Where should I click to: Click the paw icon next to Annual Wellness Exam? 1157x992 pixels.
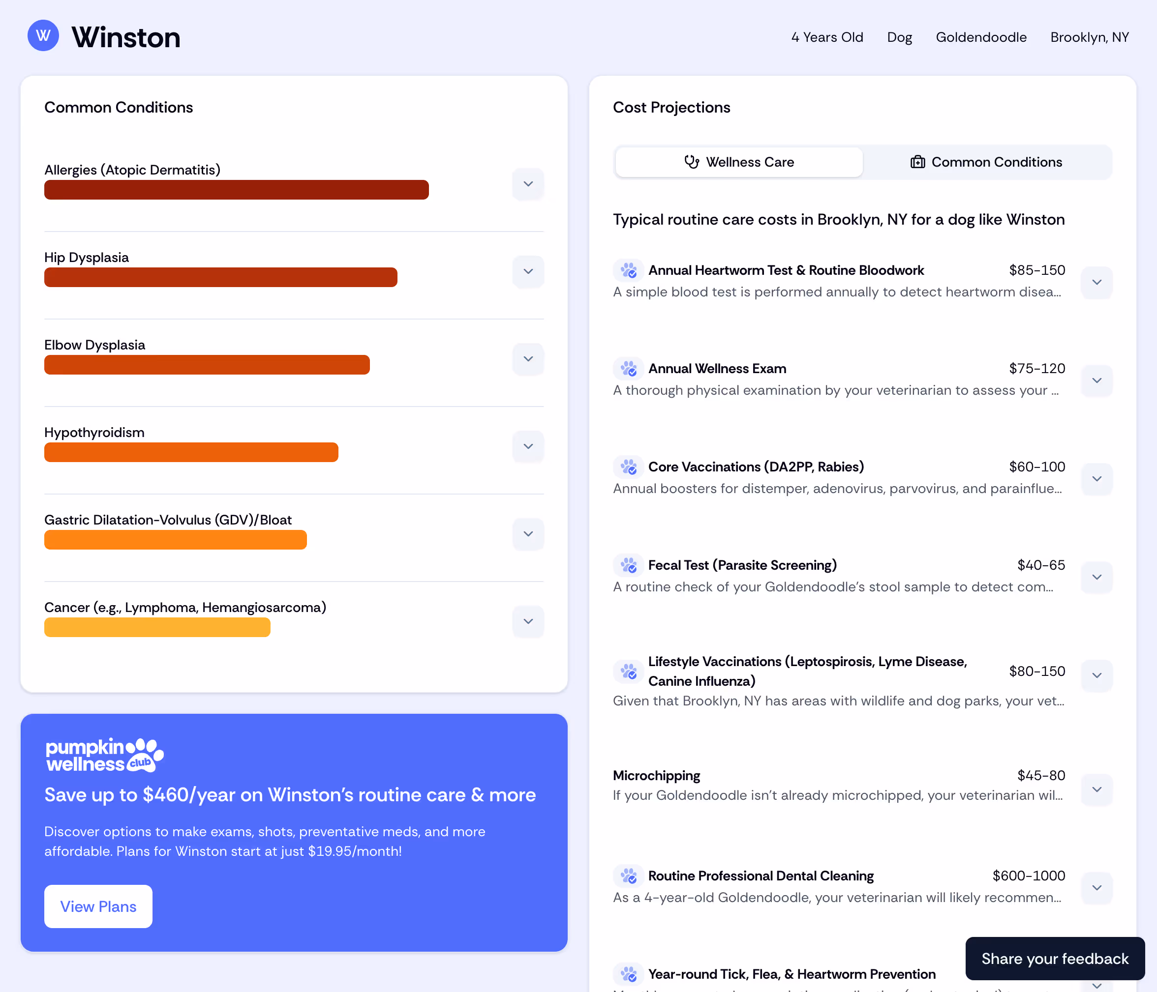629,369
